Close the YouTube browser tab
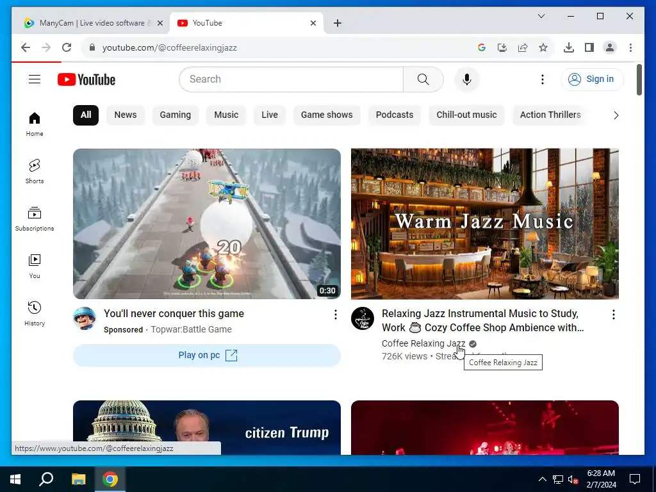Image resolution: width=656 pixels, height=492 pixels. pos(313,23)
